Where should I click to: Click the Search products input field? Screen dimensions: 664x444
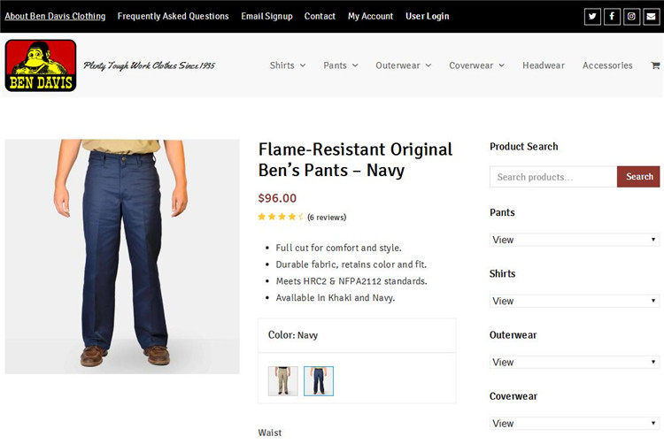(553, 177)
